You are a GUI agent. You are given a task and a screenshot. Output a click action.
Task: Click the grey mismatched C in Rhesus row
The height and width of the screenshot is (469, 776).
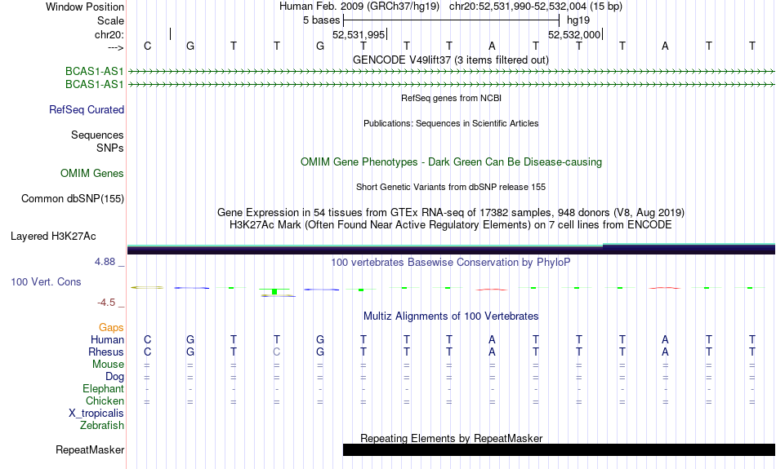[x=277, y=352]
